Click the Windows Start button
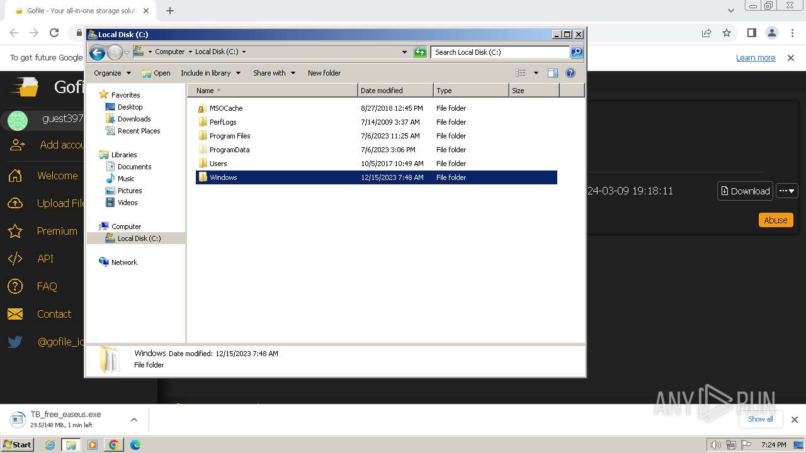This screenshot has width=806, height=453. point(18,444)
